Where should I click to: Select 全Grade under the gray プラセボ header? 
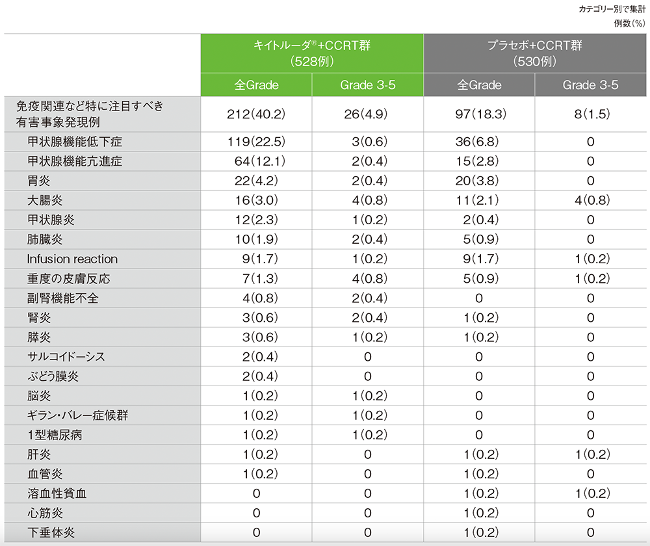[479, 85]
